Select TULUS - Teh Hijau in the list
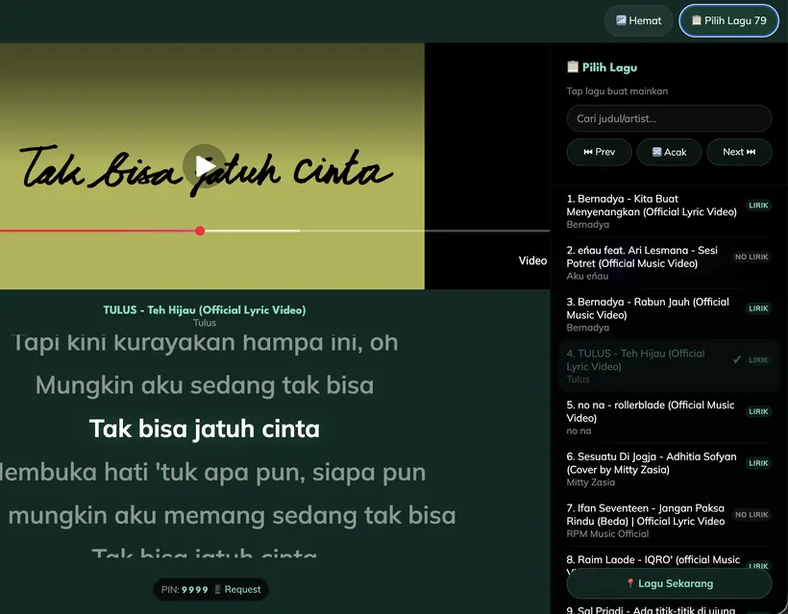Viewport: 788px width, 614px height. [x=669, y=366]
